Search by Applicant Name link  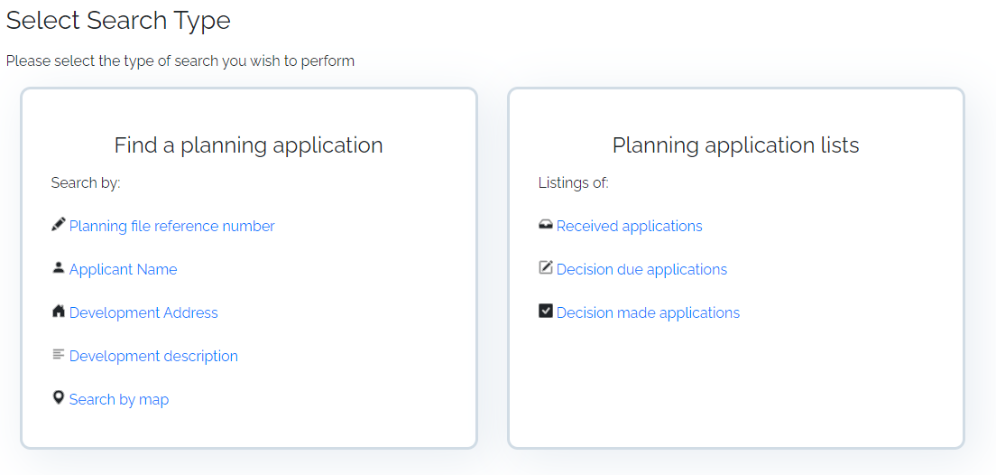(124, 269)
